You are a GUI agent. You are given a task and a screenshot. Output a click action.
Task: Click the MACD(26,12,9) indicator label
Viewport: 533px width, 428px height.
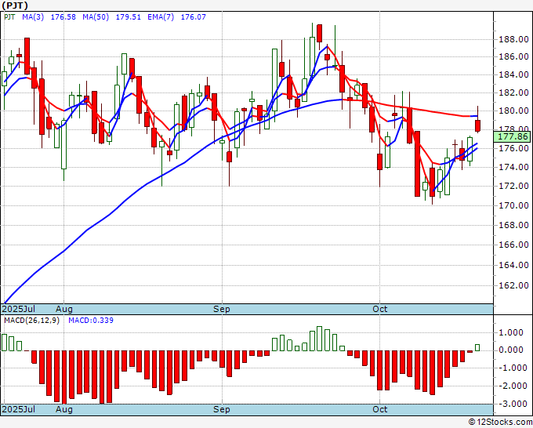pos(31,321)
